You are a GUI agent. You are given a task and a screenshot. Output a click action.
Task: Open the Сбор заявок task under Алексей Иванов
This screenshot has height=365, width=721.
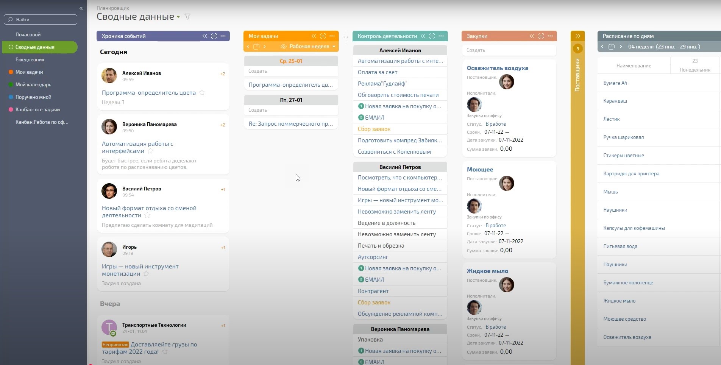click(374, 129)
